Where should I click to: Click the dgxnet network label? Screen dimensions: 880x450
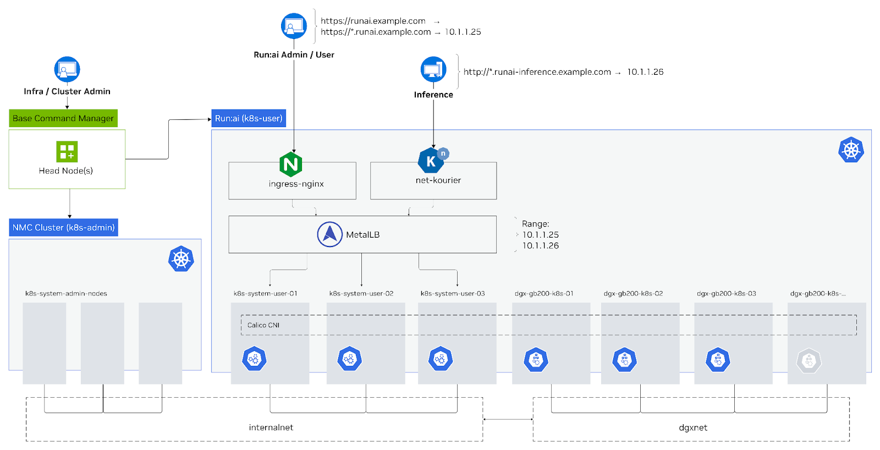pyautogui.click(x=693, y=427)
